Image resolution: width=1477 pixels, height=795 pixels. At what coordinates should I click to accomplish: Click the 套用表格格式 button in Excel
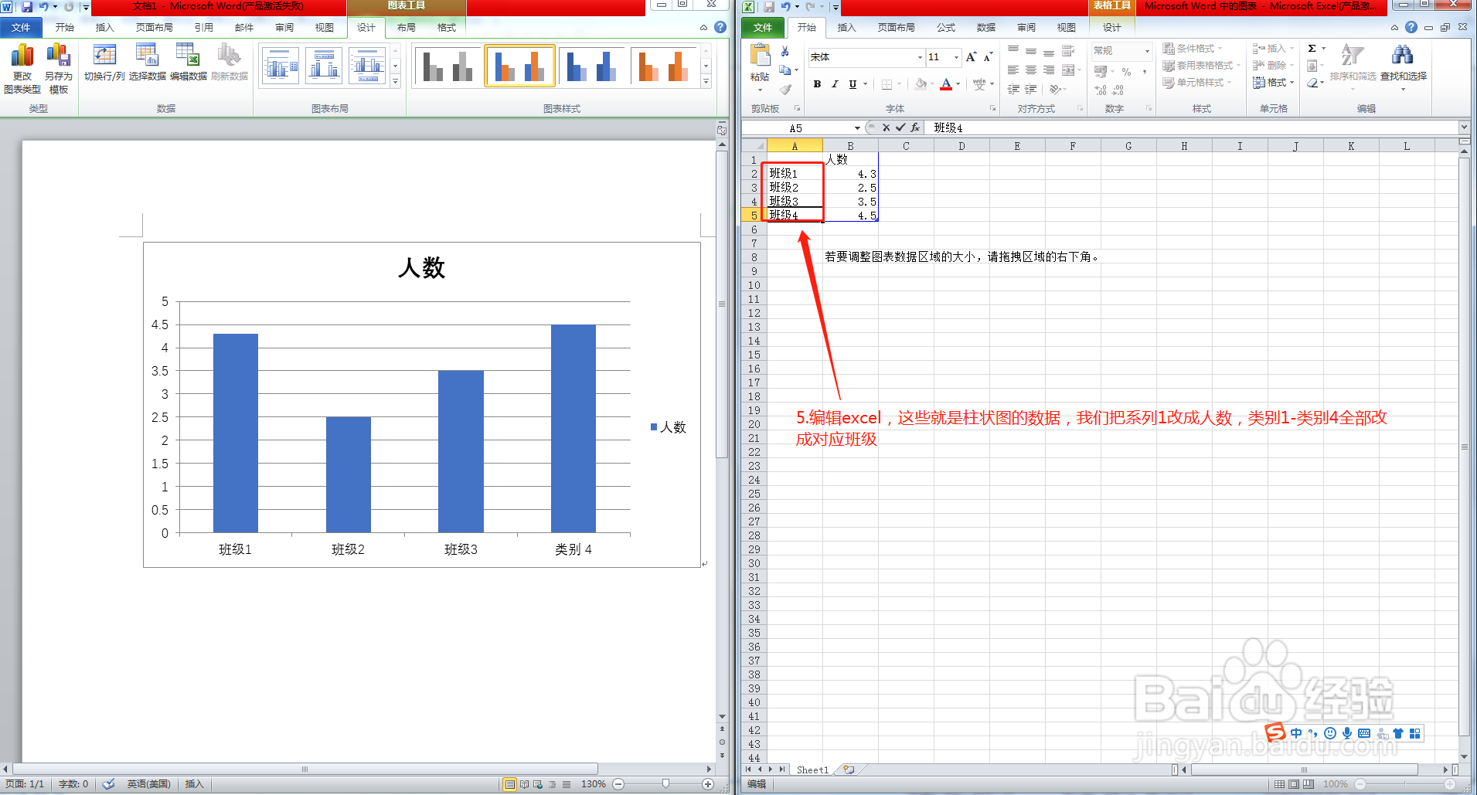coord(1200,66)
